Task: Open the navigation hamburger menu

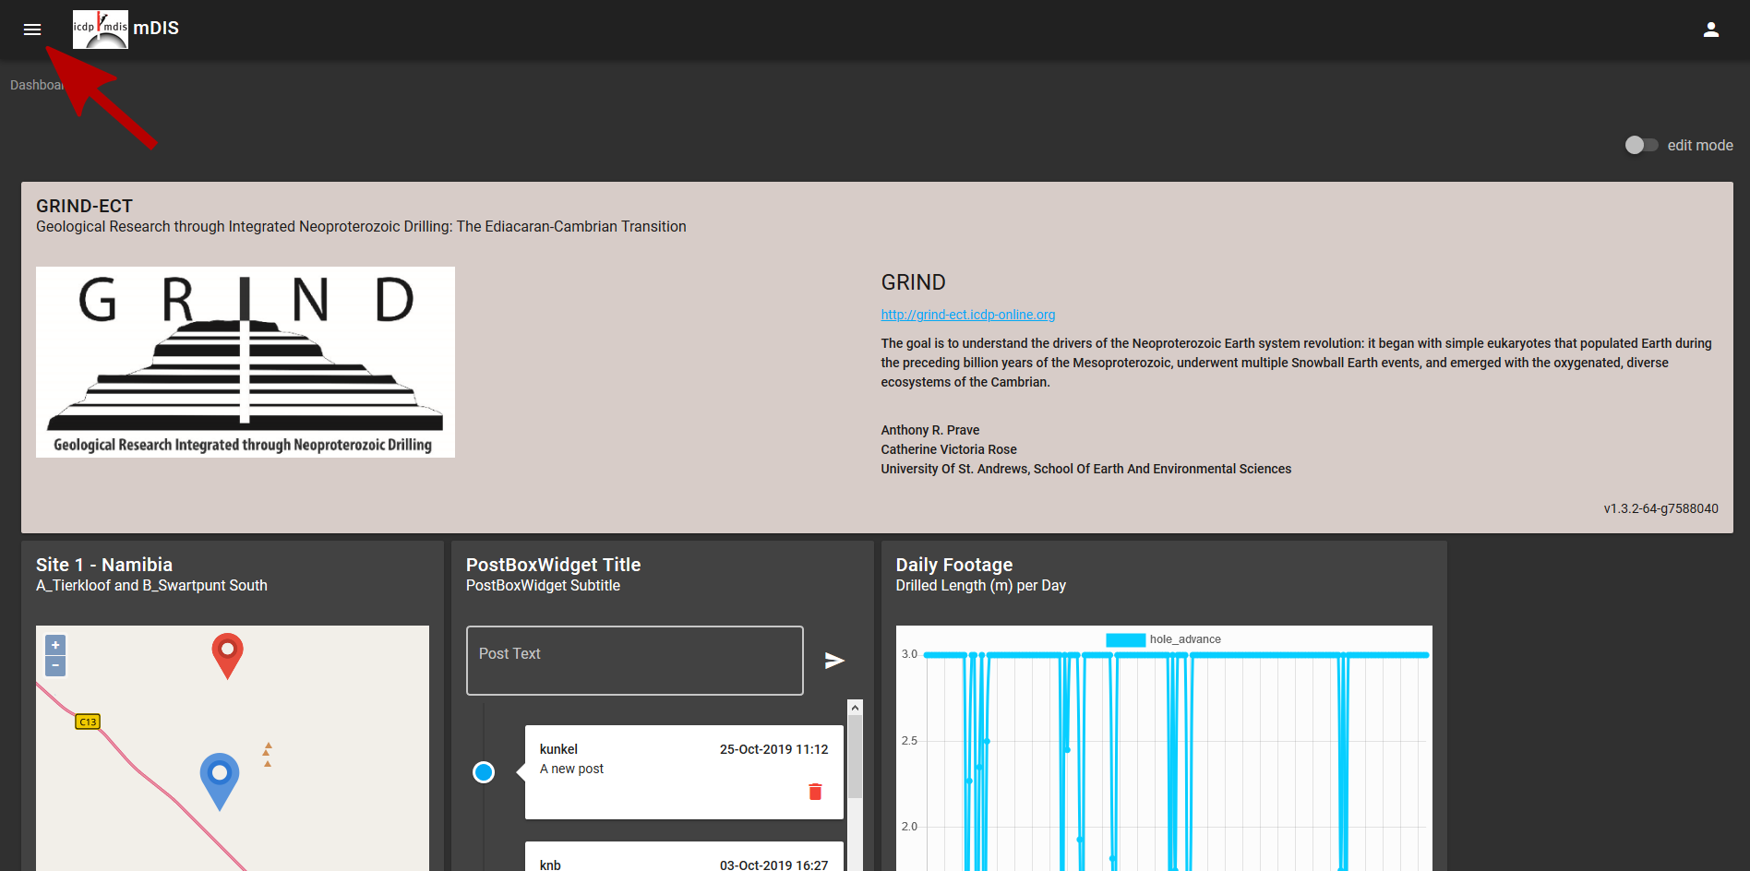Action: coord(31,30)
